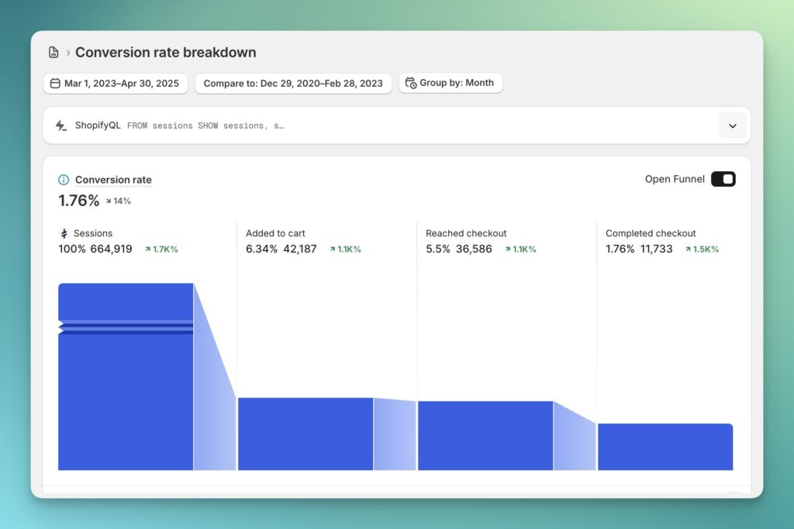Click the Sessions split icon
Viewport: 794px width, 529px height.
64,233
